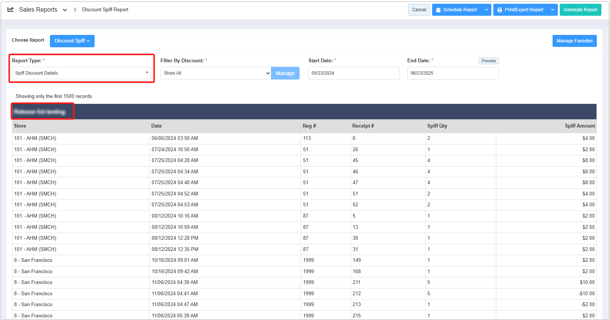
Task: Sort by the Spiff Amount column header
Action: click(x=580, y=126)
